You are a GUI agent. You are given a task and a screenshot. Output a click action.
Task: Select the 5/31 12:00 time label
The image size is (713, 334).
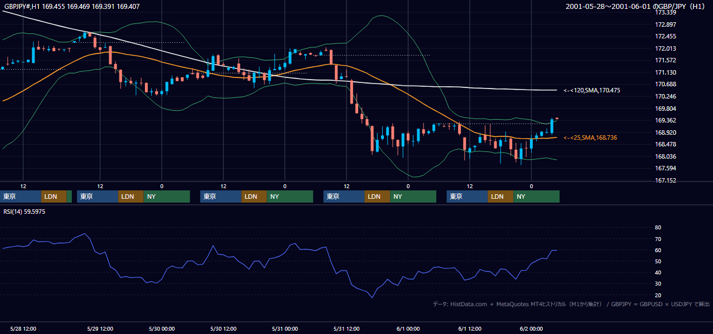coord(346,328)
